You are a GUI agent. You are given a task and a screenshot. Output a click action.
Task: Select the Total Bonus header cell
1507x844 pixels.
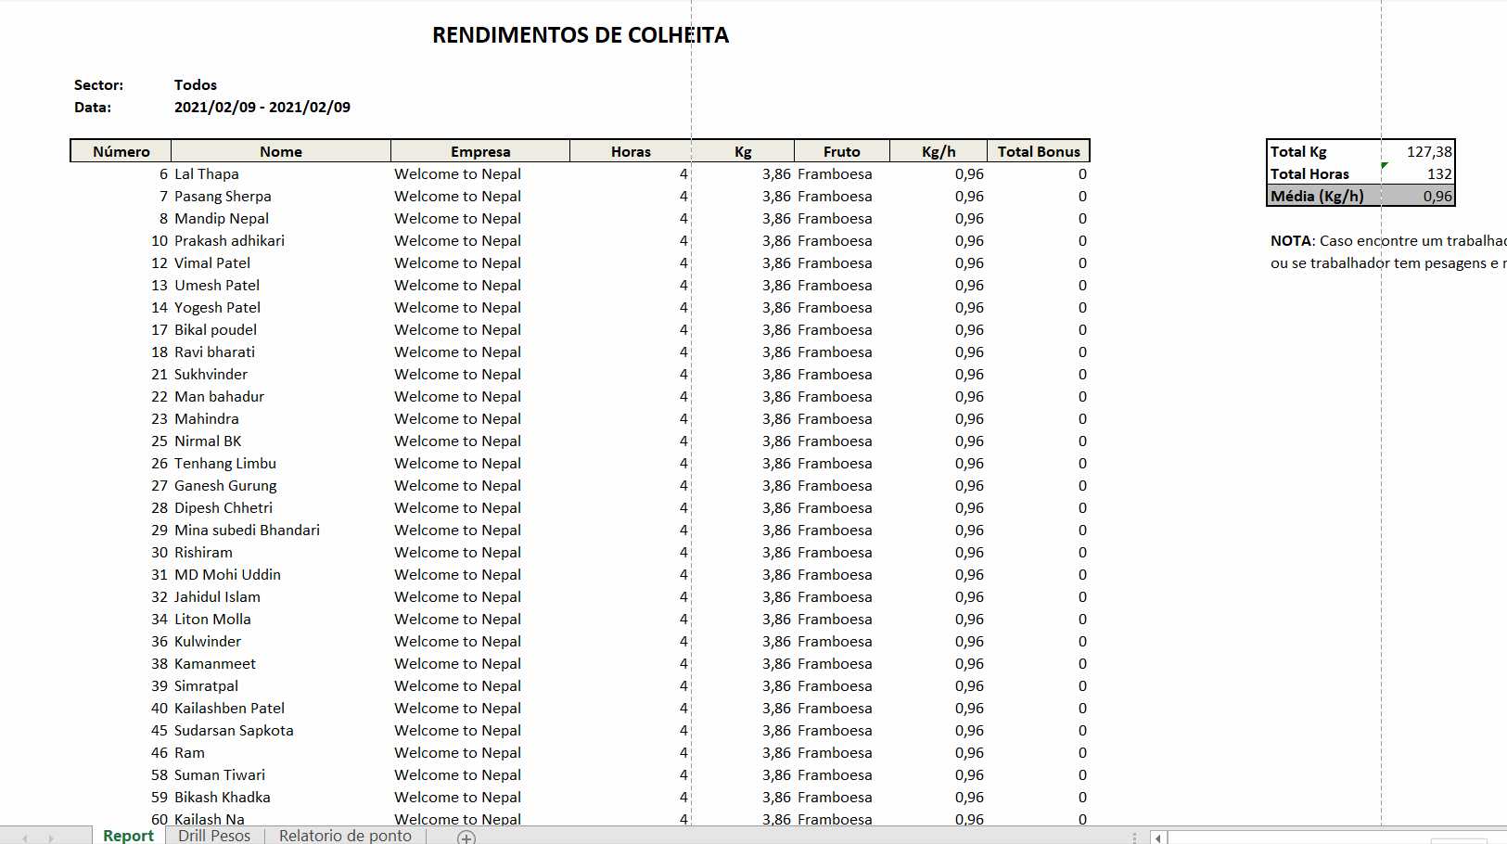1039,151
